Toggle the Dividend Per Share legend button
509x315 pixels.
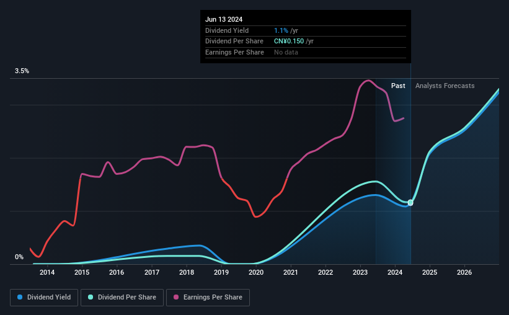[x=122, y=298]
